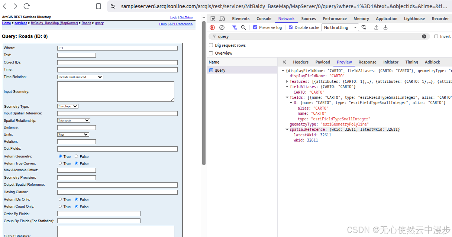Open the API Reference link

point(181,24)
